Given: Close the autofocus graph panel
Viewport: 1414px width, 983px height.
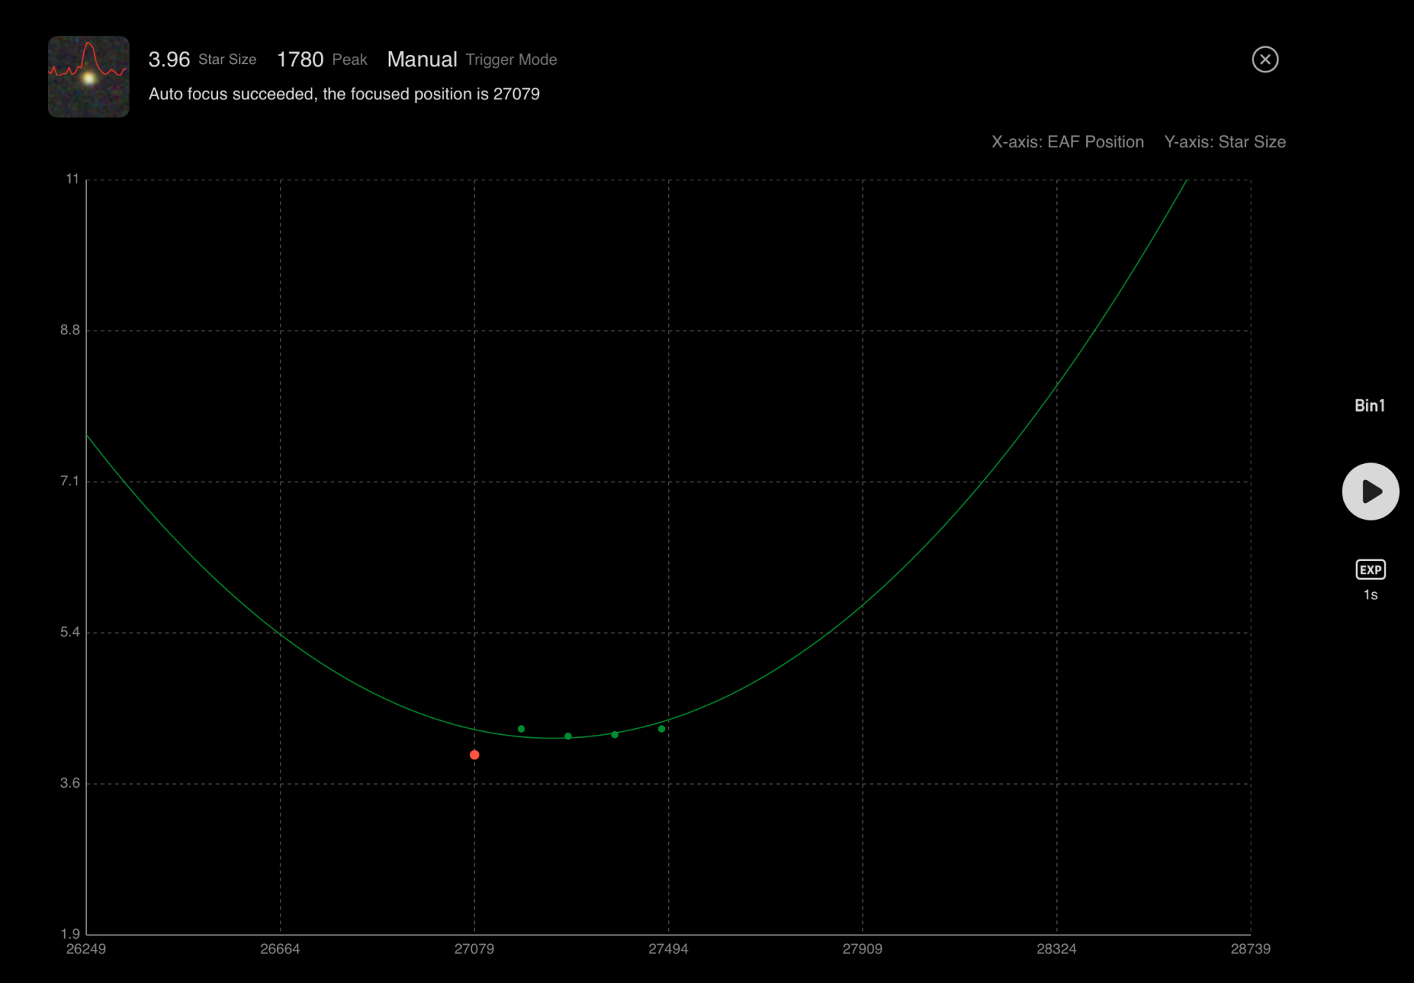Looking at the screenshot, I should coord(1264,60).
